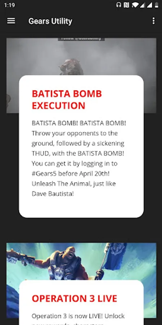The width and height of the screenshot is (162, 325).
Task: Tap the NFC status bar icon
Action: (x=126, y=5)
